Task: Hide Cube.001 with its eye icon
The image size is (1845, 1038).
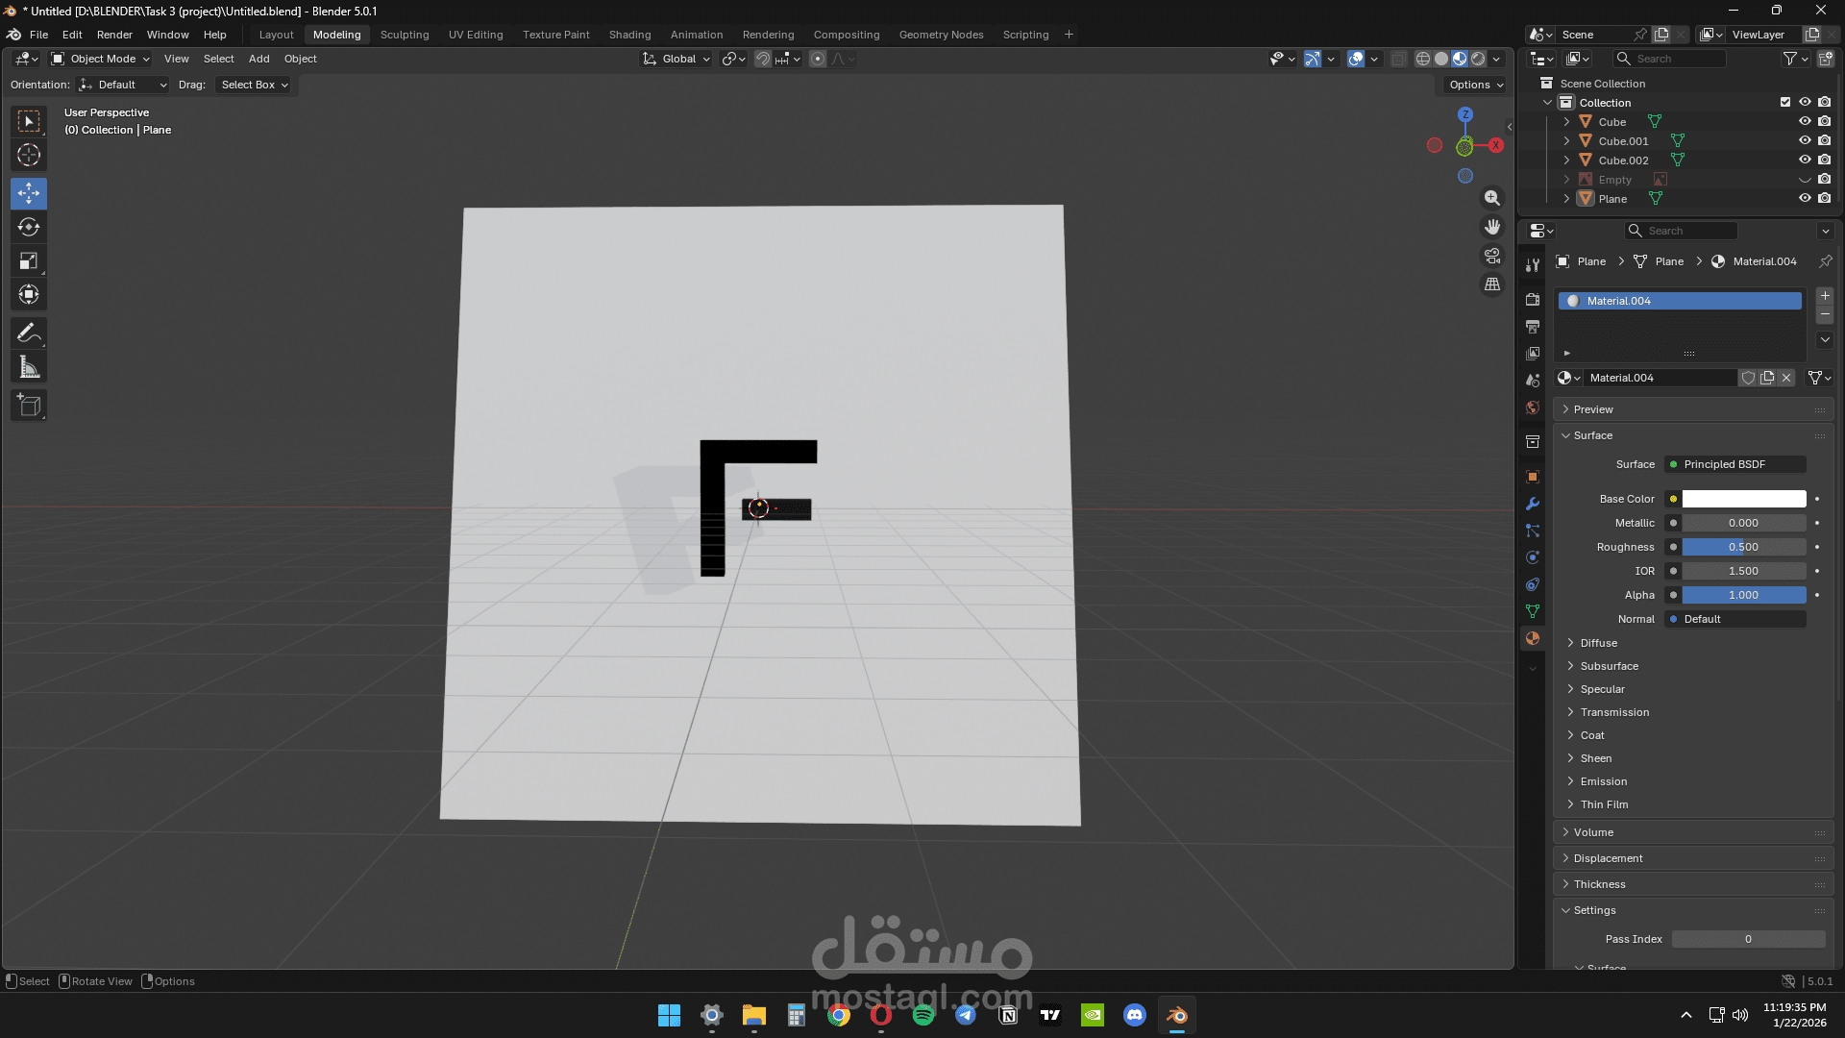Action: click(x=1804, y=141)
